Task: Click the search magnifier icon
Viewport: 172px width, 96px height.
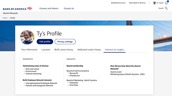Action: tap(166, 8)
